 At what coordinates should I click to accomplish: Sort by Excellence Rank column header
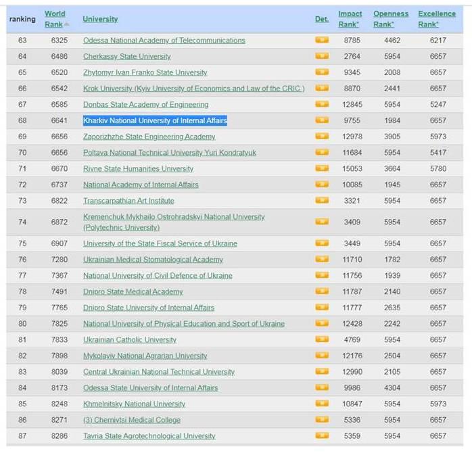[x=436, y=19]
